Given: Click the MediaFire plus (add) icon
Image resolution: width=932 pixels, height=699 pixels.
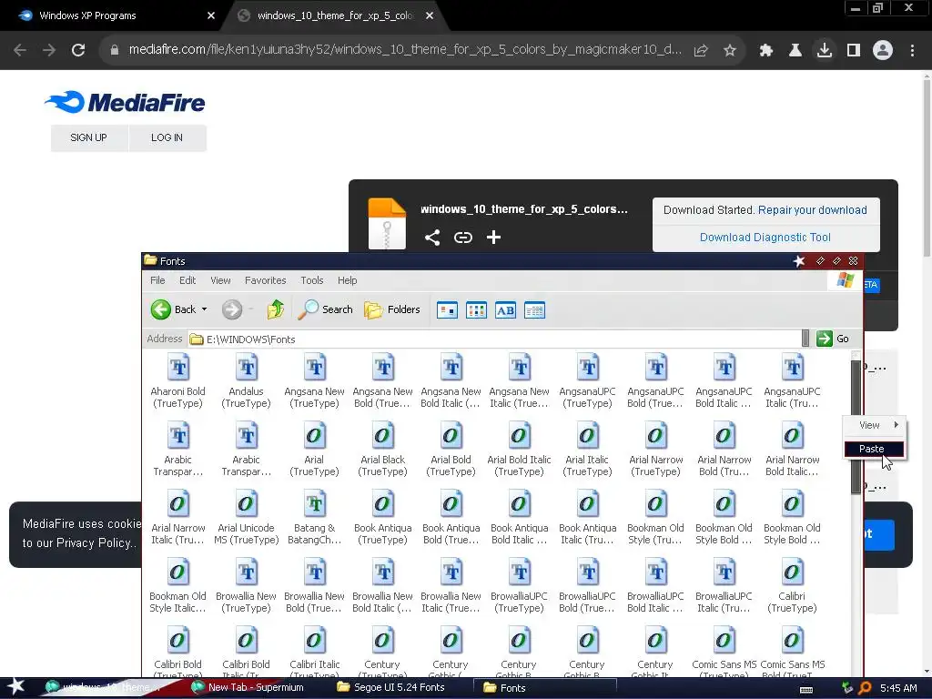Looking at the screenshot, I should click(x=493, y=238).
